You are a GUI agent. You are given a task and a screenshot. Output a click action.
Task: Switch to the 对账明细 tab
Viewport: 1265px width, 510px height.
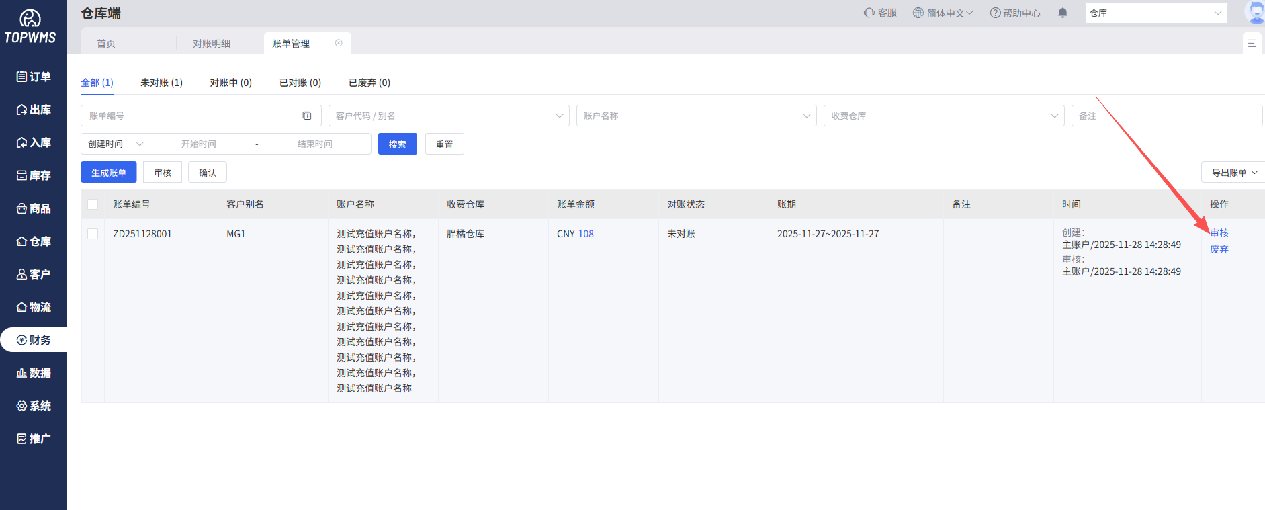pyautogui.click(x=212, y=44)
